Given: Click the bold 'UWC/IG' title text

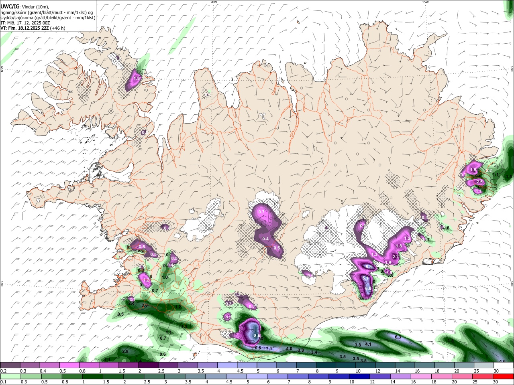Looking at the screenshot, I should click(9, 7).
